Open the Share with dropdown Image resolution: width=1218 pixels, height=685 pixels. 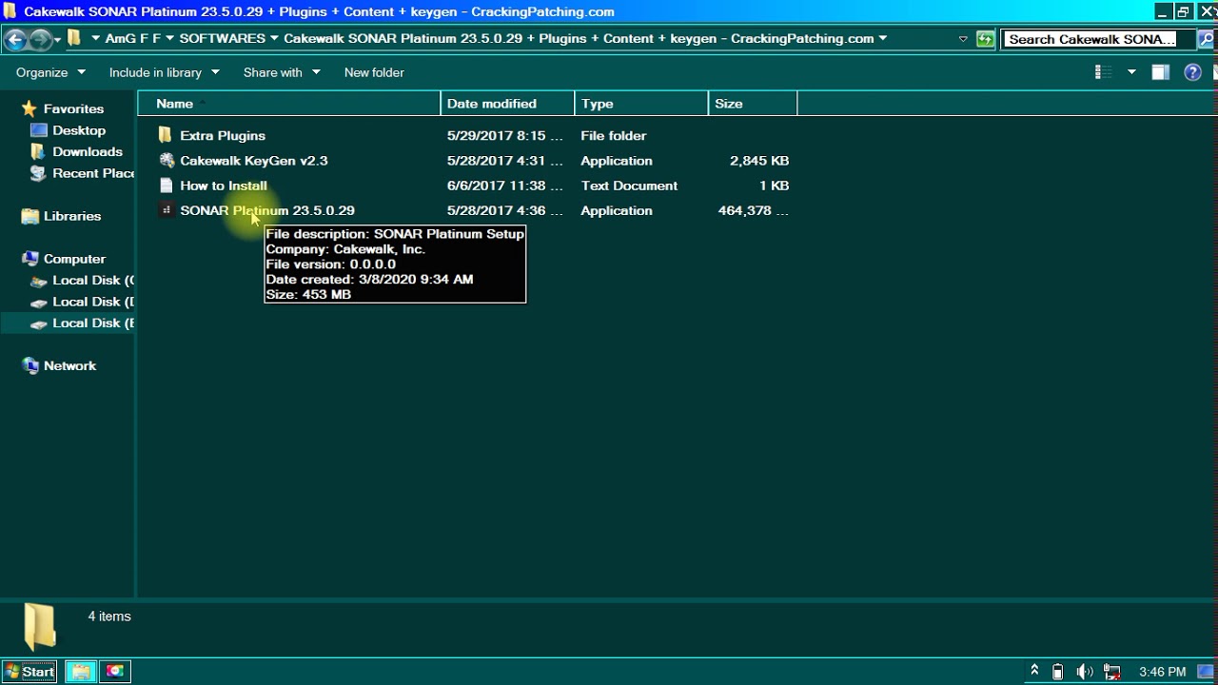[x=282, y=72]
